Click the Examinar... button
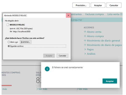This screenshot has width=126, height=95. coord(25,42)
